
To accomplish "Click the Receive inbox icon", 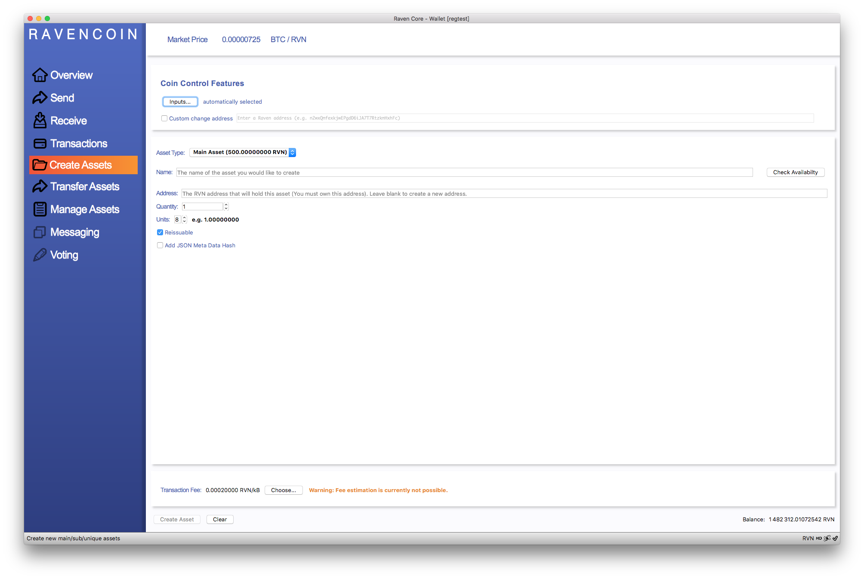I will (40, 120).
